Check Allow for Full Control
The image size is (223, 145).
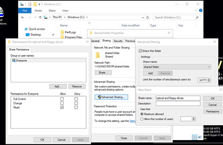[x=62, y=99]
